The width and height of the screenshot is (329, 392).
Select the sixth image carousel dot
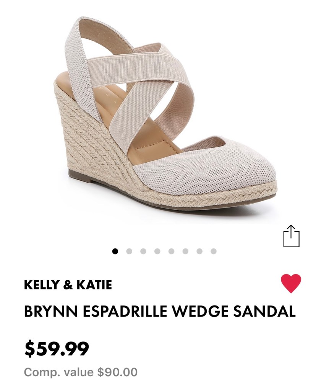click(x=185, y=251)
